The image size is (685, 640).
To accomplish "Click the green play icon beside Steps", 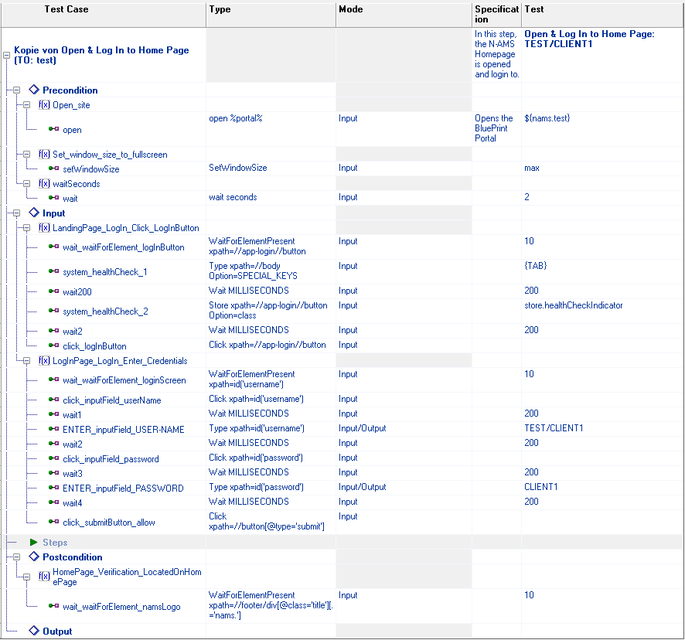I will (x=34, y=542).
